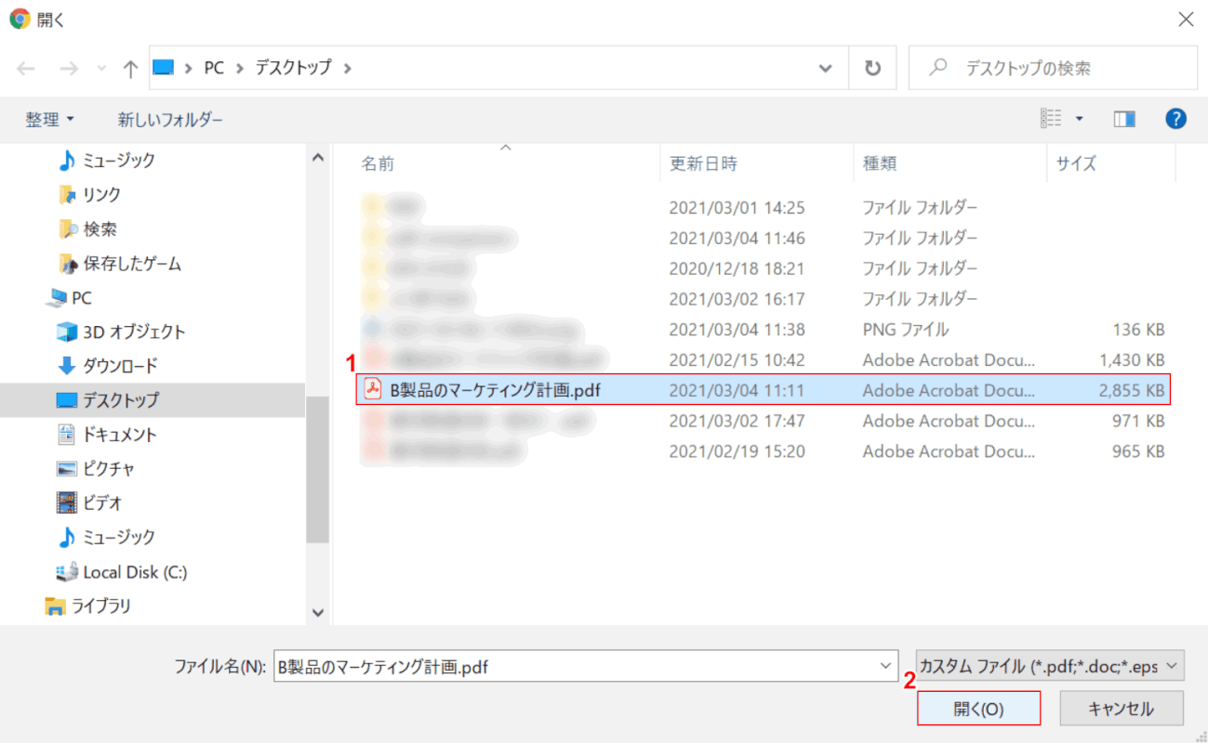
Task: Open the file type filter dropdown
Action: (1050, 666)
